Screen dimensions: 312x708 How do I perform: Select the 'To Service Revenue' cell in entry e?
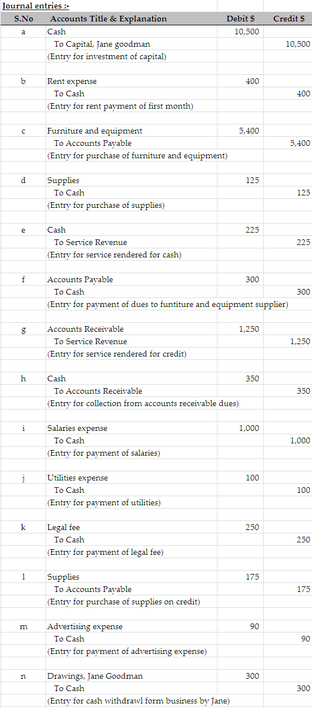click(91, 242)
